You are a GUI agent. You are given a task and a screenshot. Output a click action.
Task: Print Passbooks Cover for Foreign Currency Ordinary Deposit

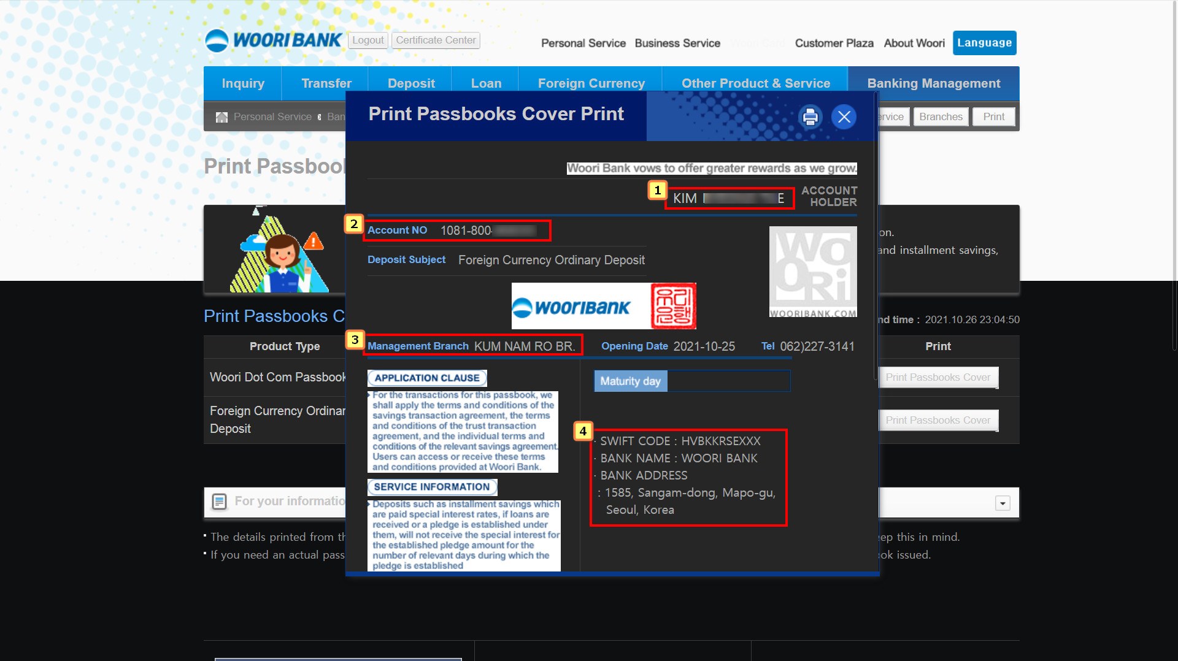[x=938, y=421]
